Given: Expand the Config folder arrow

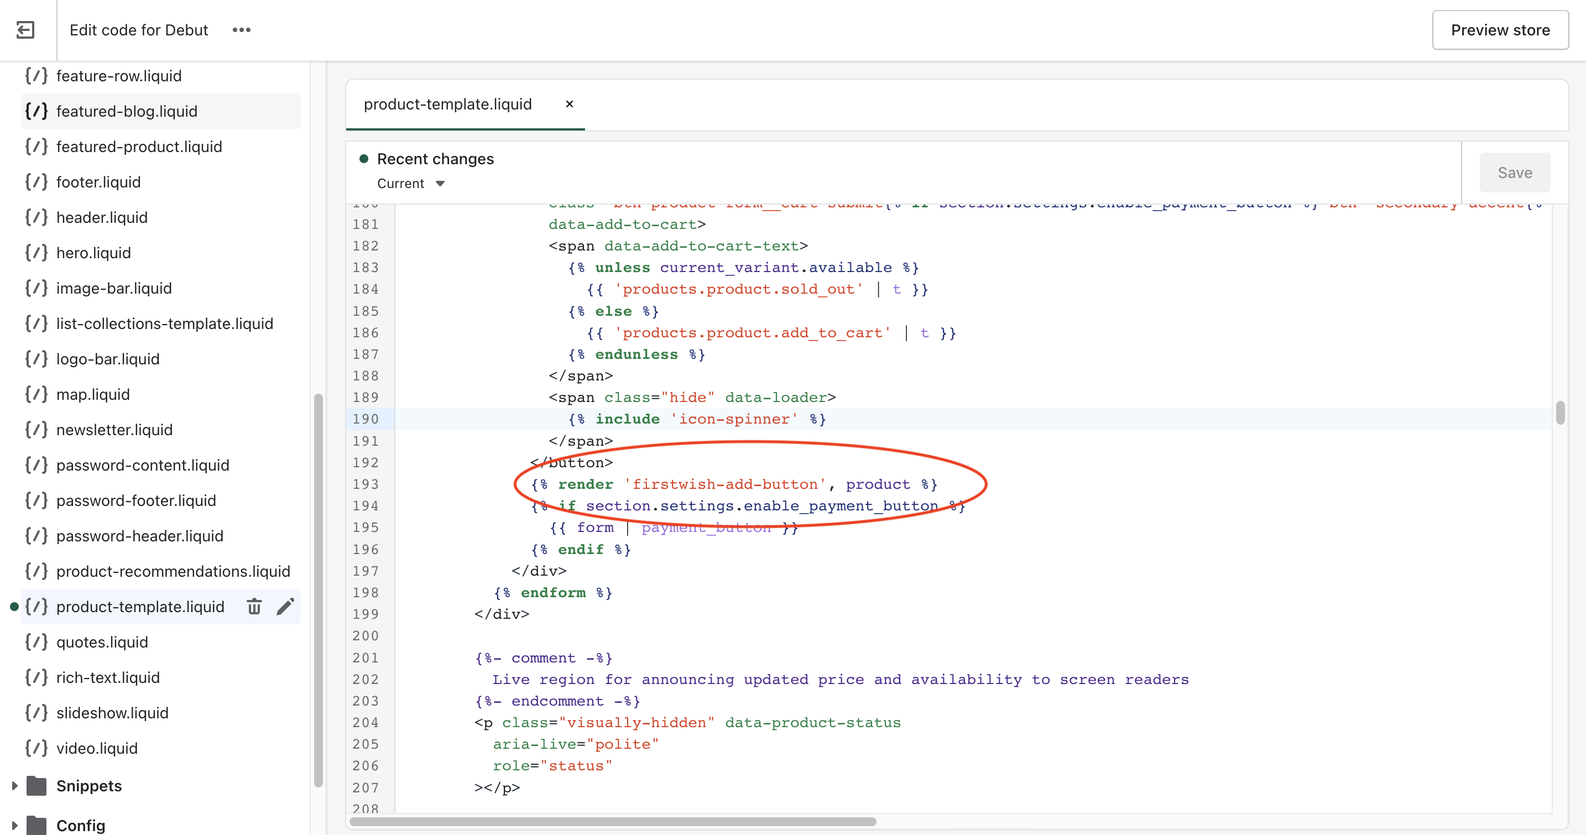Looking at the screenshot, I should [14, 825].
